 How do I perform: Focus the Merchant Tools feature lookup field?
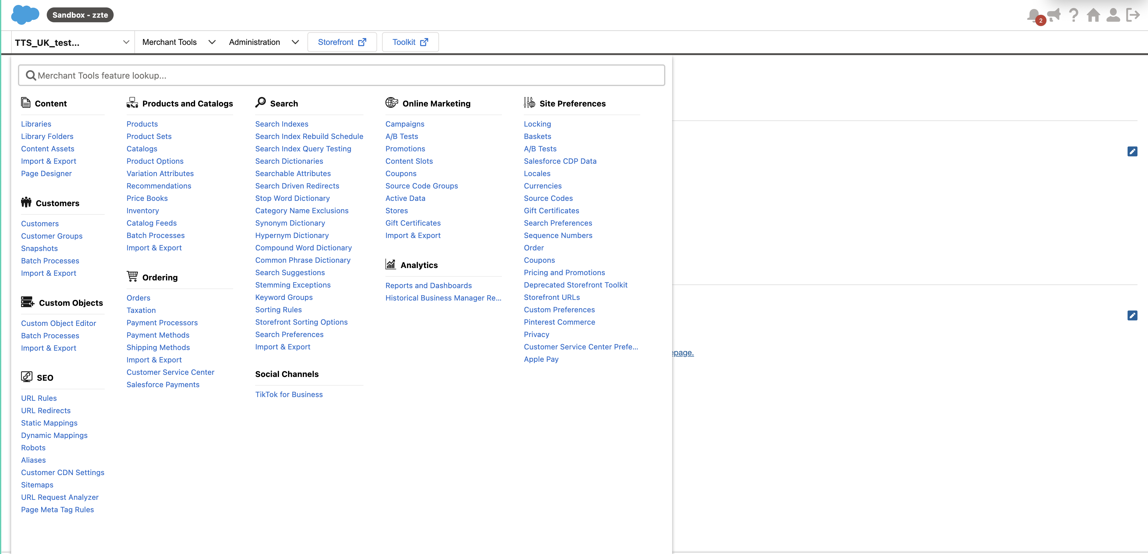click(x=341, y=75)
